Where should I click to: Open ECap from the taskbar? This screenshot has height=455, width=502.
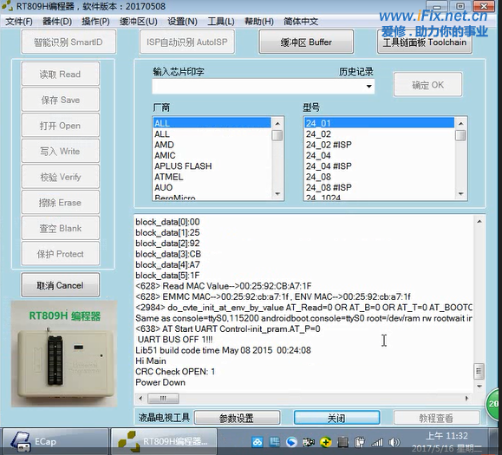[x=55, y=442]
